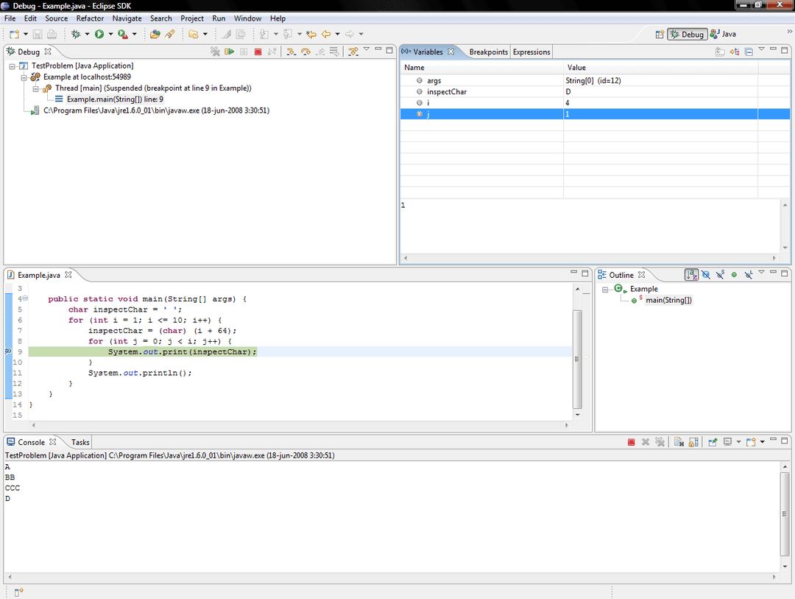Click the Open Perspective icon
Image resolution: width=795 pixels, height=599 pixels.
coord(660,34)
